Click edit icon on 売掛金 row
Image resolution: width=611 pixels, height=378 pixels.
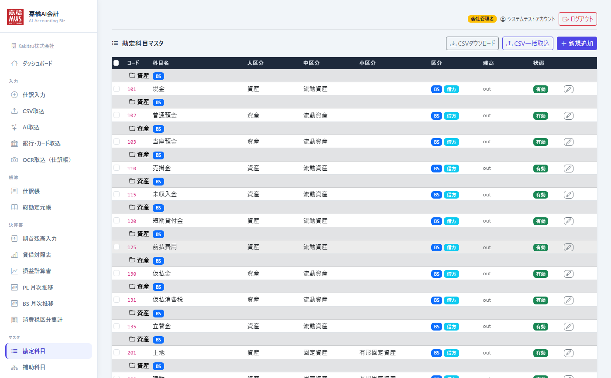(x=568, y=168)
